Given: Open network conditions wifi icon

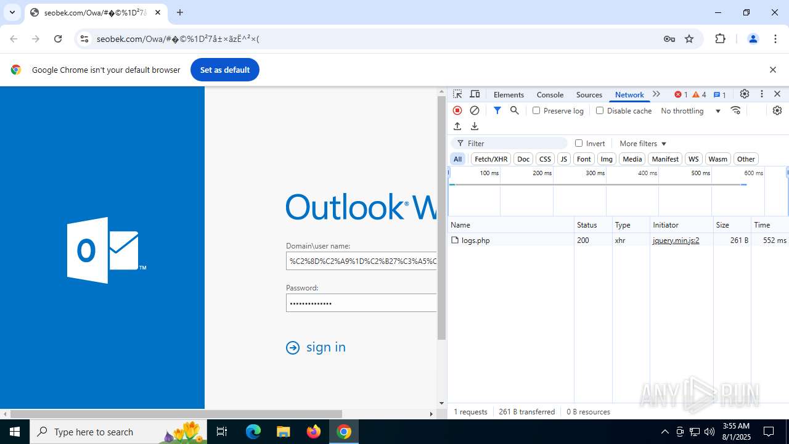Looking at the screenshot, I should pos(735,110).
